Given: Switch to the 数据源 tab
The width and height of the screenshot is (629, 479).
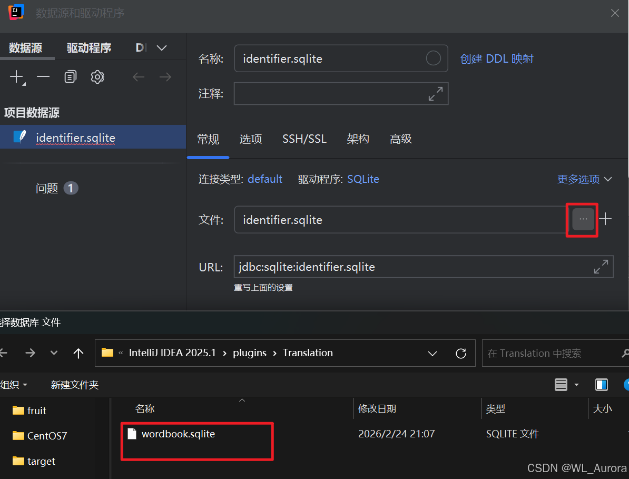Looking at the screenshot, I should click(26, 48).
